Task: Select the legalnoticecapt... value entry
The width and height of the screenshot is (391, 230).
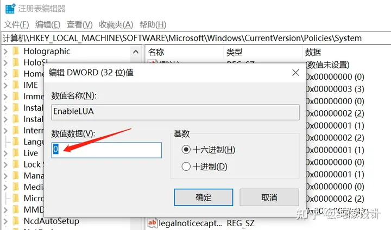Action: [190, 223]
